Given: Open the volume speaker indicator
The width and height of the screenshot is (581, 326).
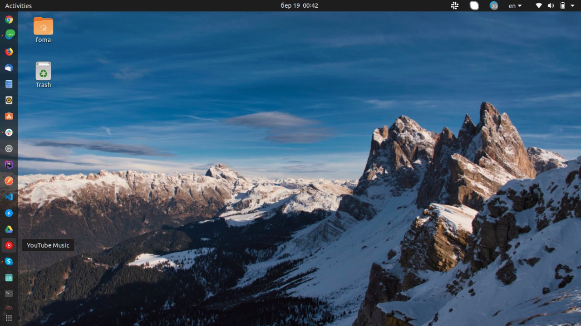Looking at the screenshot, I should [x=551, y=5].
